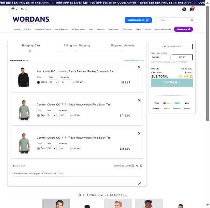Open the Other menu

tap(148, 29)
